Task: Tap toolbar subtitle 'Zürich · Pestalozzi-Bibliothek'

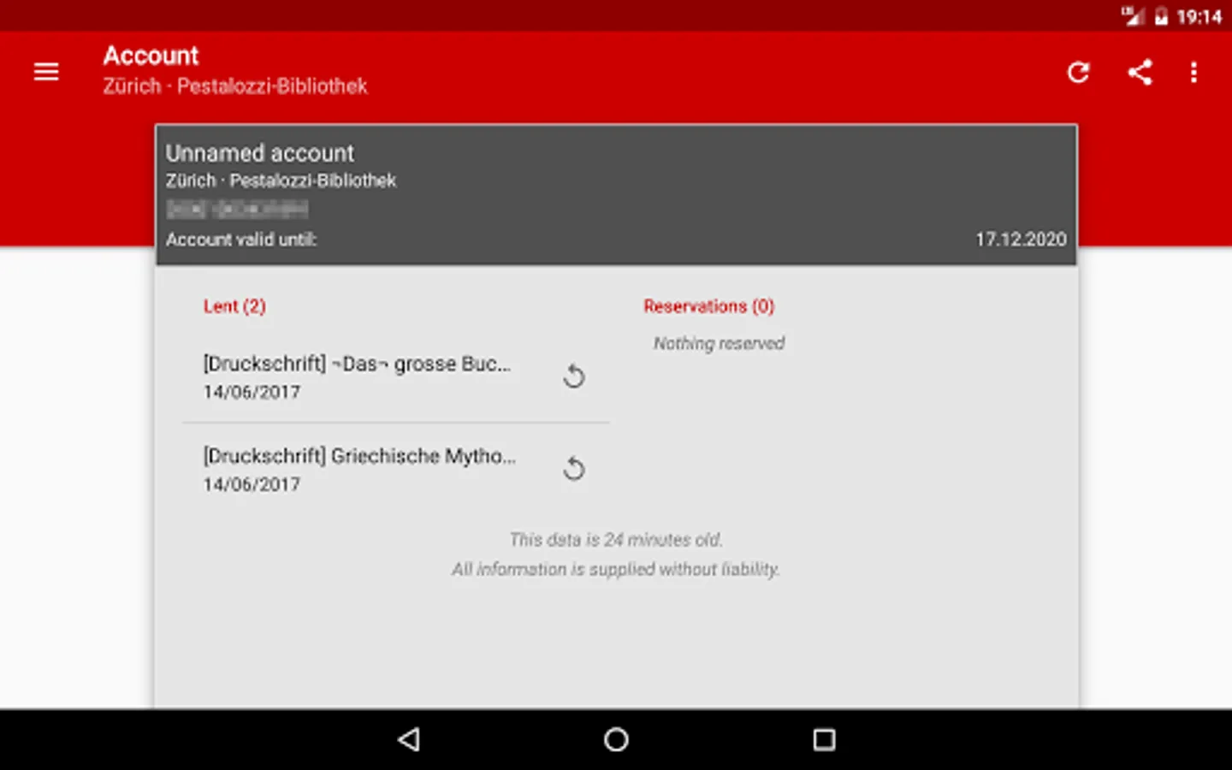Action: pyautogui.click(x=235, y=86)
